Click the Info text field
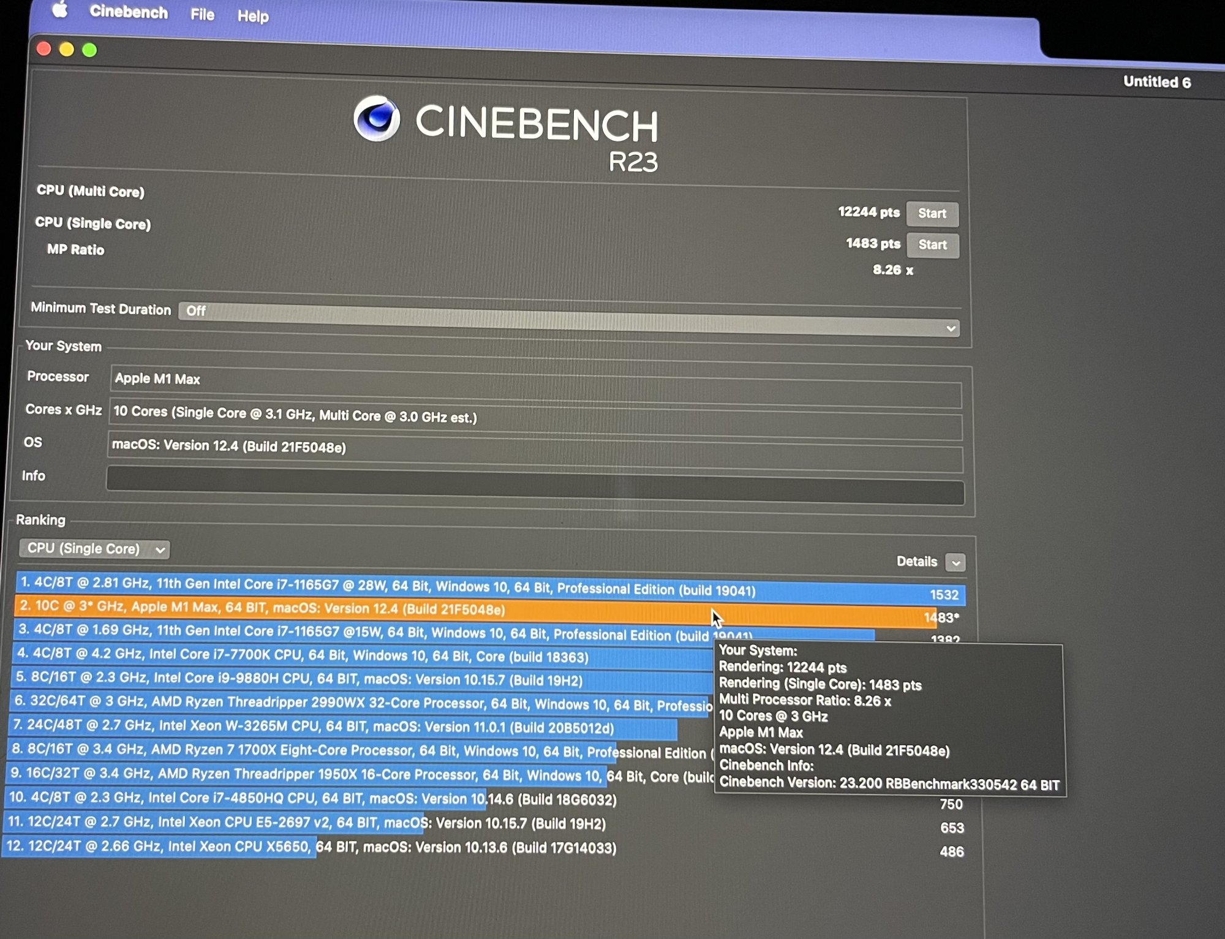 pyautogui.click(x=534, y=485)
